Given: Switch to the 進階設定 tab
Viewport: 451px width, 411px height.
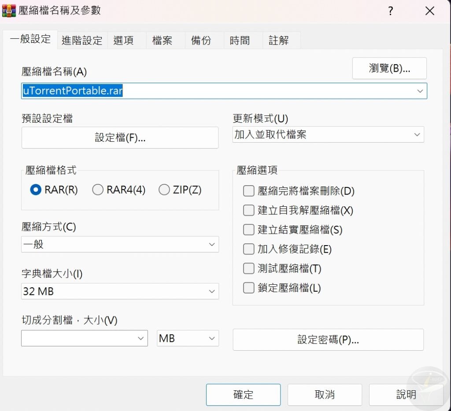Looking at the screenshot, I should click(82, 40).
